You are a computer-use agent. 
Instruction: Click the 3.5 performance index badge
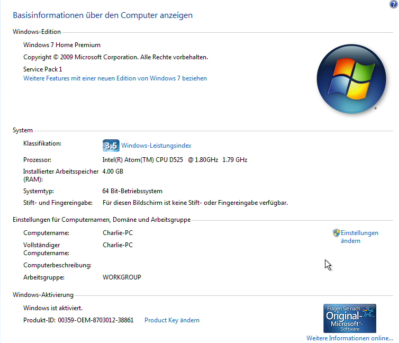(111, 146)
